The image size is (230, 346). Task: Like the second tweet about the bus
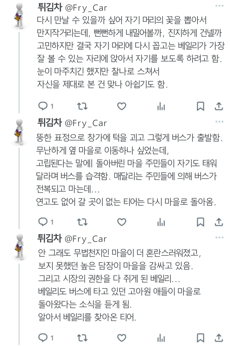coord(122,222)
